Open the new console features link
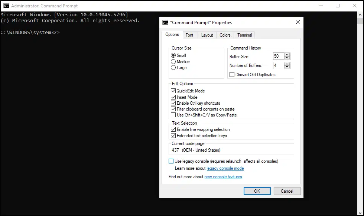 click(223, 177)
